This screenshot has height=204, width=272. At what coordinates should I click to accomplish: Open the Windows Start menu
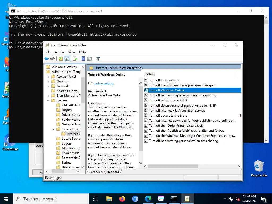point(6,199)
